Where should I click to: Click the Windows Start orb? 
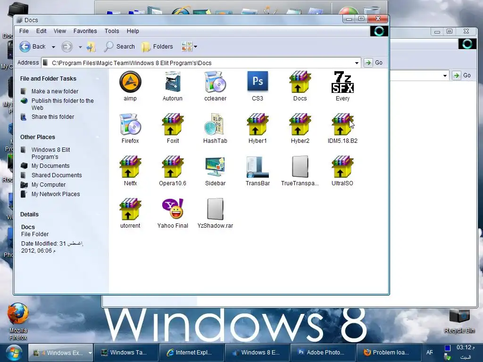pos(14,353)
